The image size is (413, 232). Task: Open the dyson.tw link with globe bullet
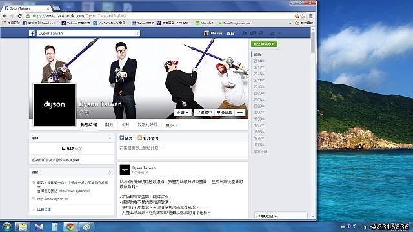click(x=53, y=199)
